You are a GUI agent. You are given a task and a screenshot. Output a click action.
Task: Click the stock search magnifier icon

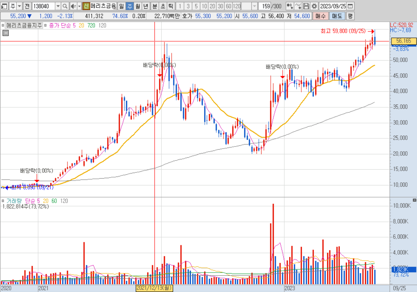[65, 6]
